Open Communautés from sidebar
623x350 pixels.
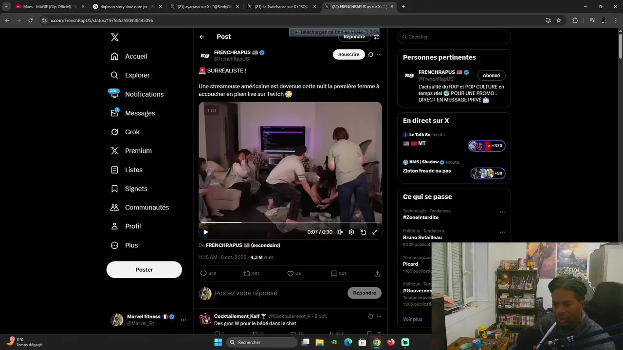pyautogui.click(x=140, y=208)
